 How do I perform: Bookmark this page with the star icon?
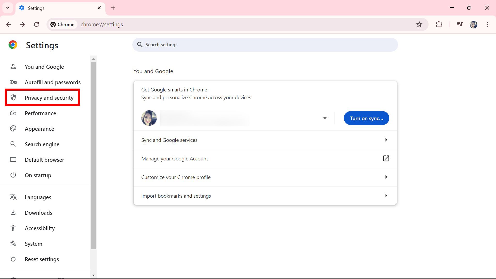pyautogui.click(x=419, y=24)
